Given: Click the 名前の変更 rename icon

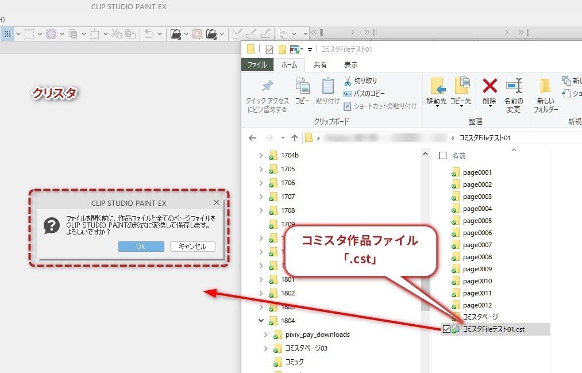Looking at the screenshot, I should (x=514, y=86).
